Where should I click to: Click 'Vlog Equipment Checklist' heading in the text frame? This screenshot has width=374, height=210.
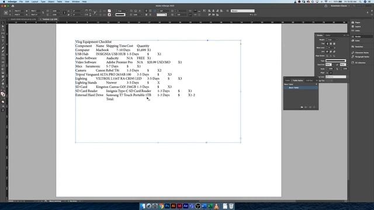coord(93,41)
